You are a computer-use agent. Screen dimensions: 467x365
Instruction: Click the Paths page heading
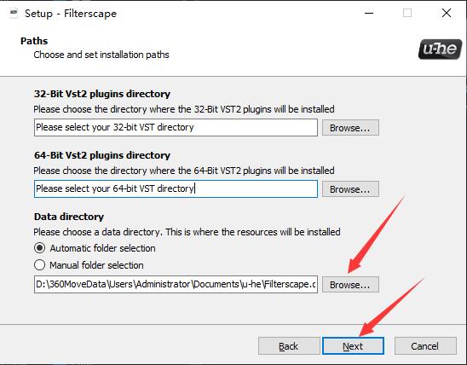tap(34, 41)
